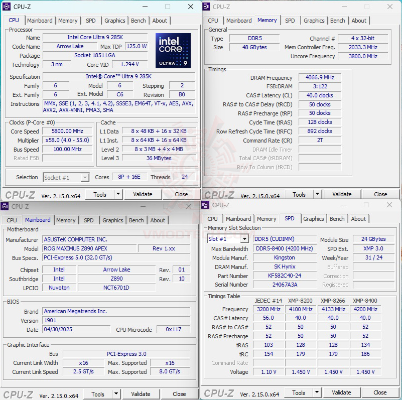Switch to the Bench tab in the Memory window
Image resolution: width=402 pixels, height=400 pixels.
337,21
